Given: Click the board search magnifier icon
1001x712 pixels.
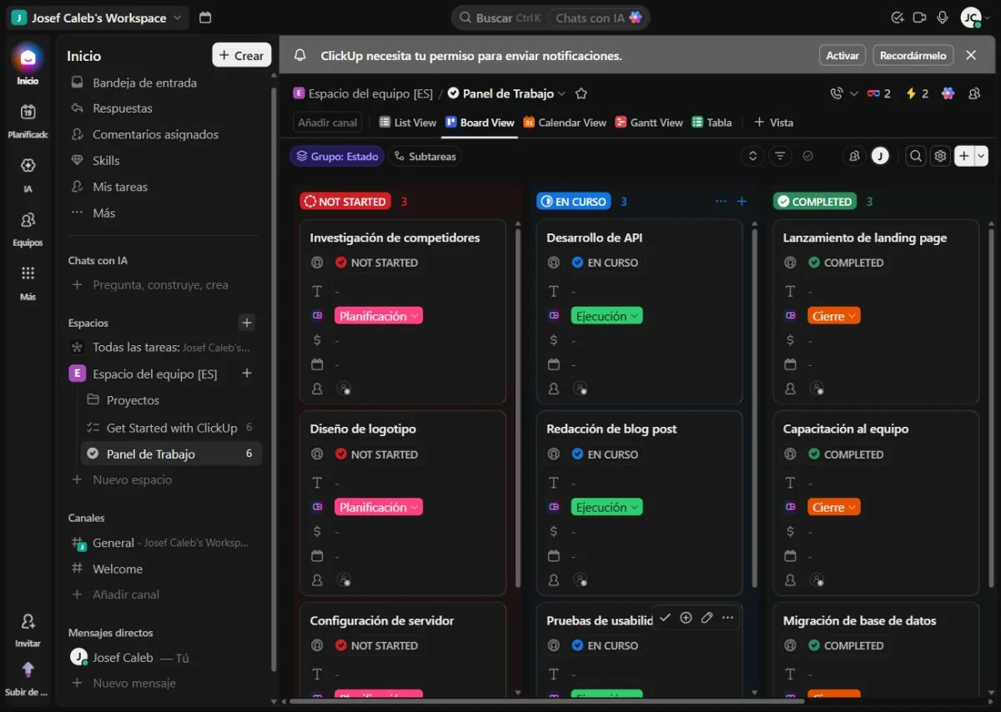Looking at the screenshot, I should tap(916, 156).
